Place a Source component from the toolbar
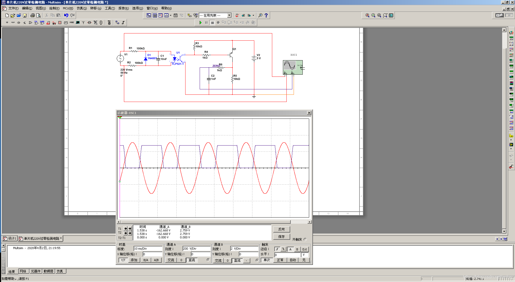515x282 pixels. 7,23
